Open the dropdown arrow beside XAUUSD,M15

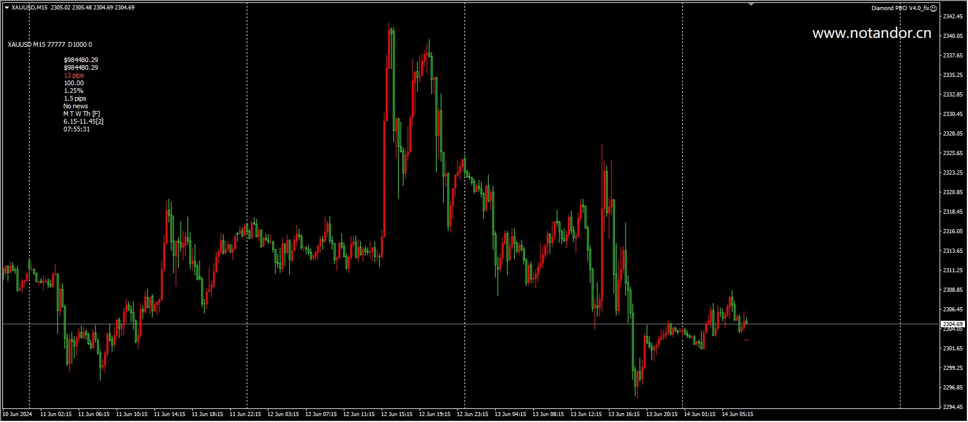(7, 8)
